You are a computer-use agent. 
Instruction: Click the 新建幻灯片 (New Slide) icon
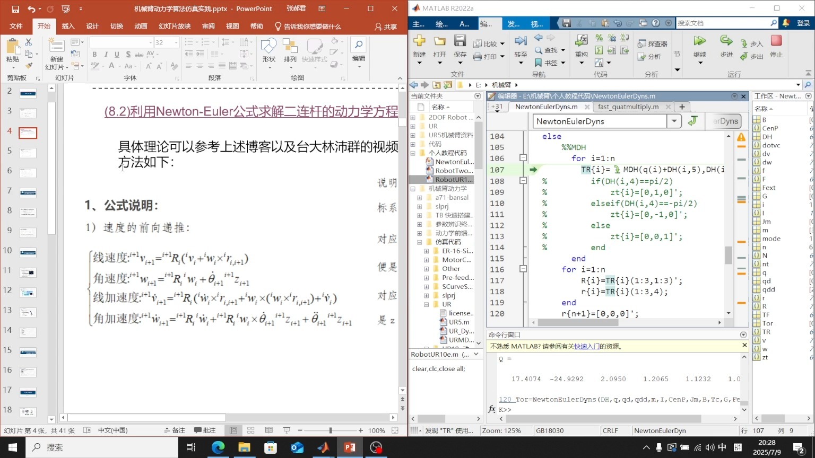(56, 47)
